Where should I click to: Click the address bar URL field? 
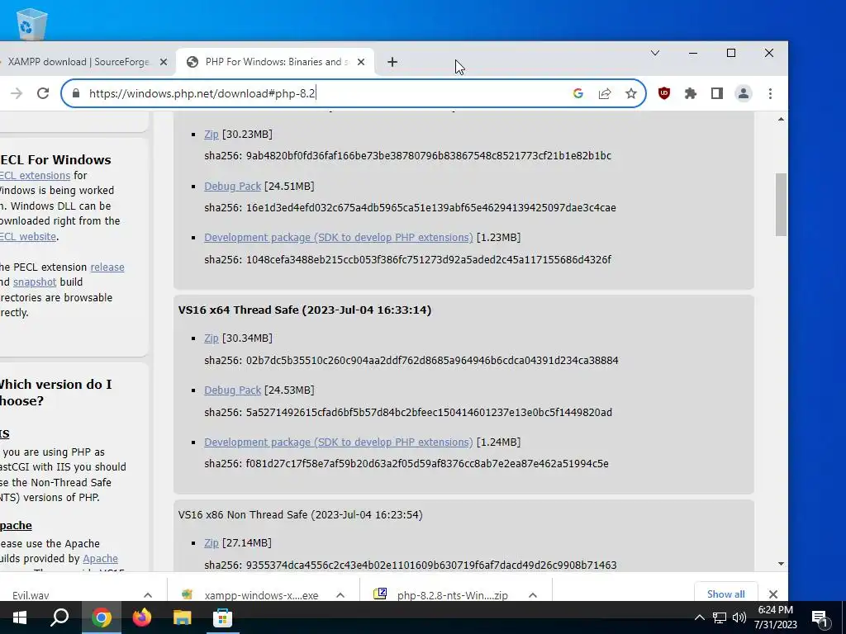324,93
